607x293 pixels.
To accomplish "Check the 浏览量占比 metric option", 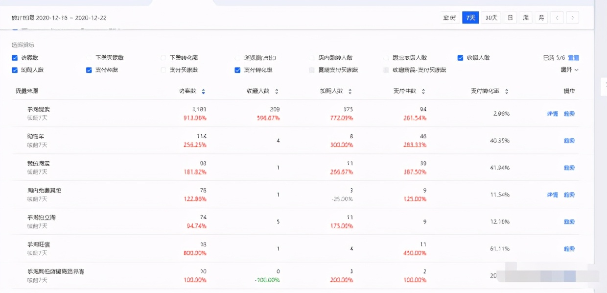I will click(236, 57).
